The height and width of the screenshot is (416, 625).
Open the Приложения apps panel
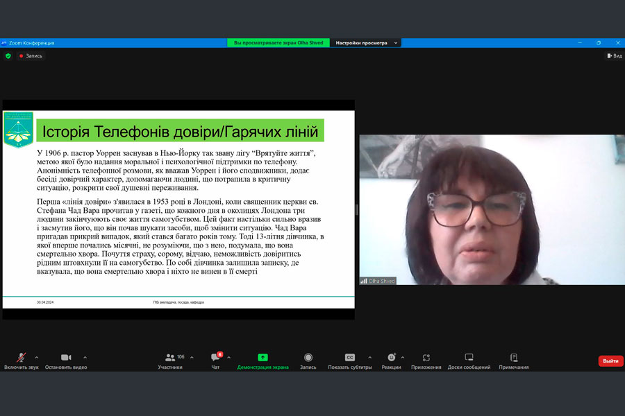point(426,361)
